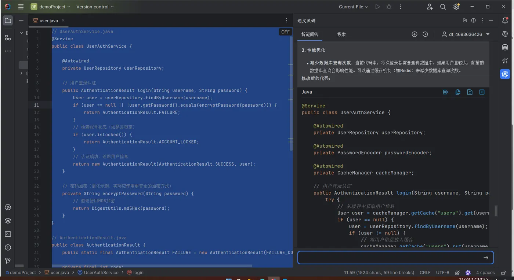The image size is (514, 280).
Task: Create new file from Java code block
Action: coord(482,92)
